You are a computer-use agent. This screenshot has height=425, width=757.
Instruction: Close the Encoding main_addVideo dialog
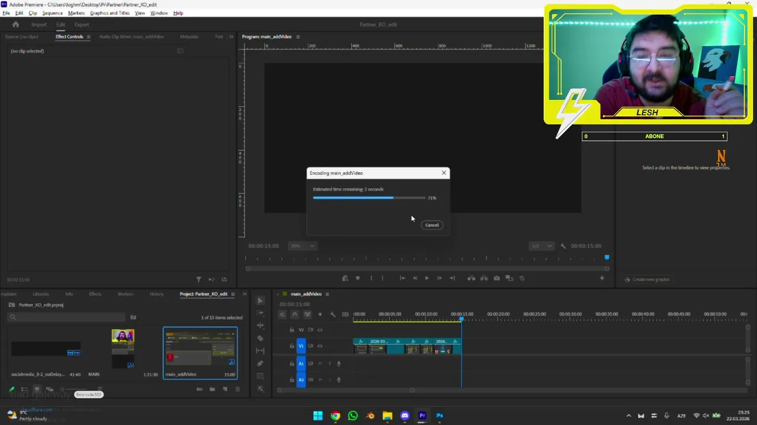444,173
